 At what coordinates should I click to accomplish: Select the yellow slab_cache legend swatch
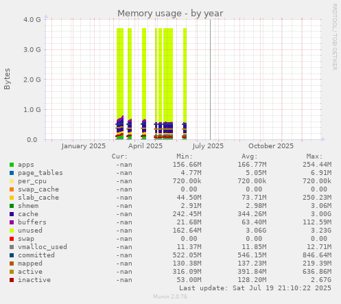pos(12,198)
